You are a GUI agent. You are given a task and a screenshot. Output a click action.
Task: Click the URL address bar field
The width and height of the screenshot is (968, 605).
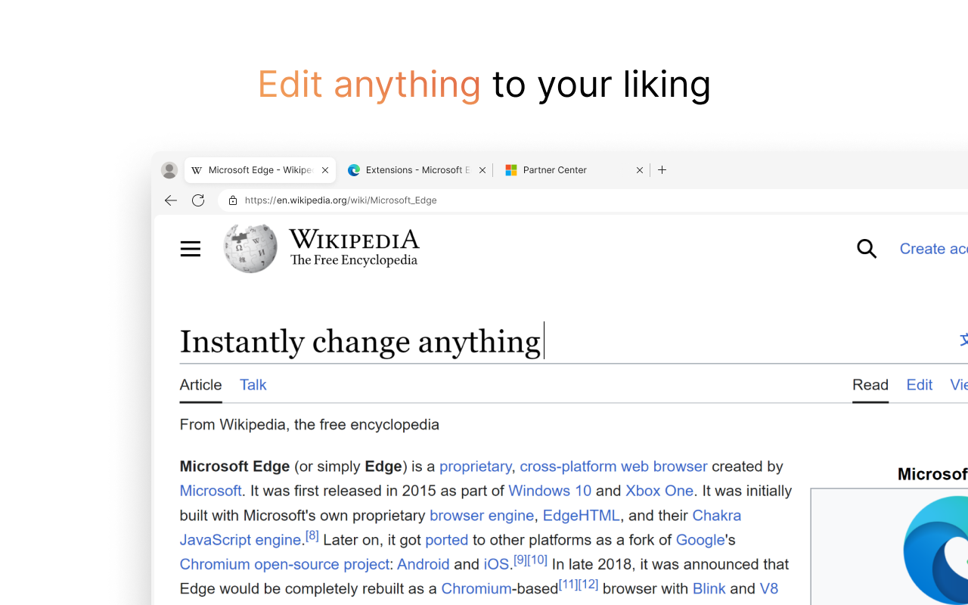529,200
